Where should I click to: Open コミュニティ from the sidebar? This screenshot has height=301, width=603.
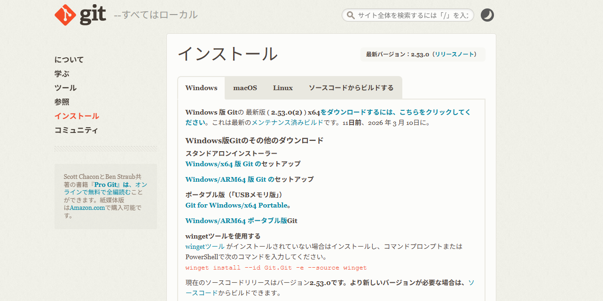[x=76, y=130]
